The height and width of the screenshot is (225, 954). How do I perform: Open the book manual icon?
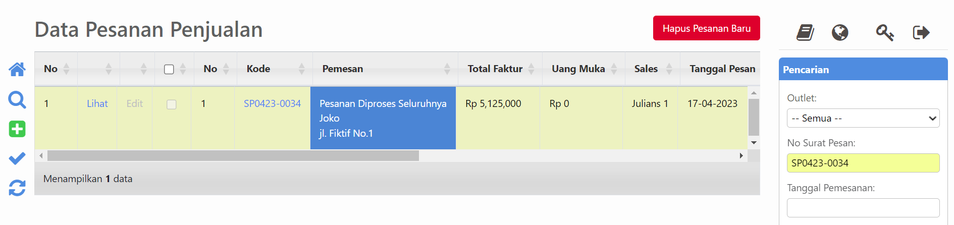[805, 33]
